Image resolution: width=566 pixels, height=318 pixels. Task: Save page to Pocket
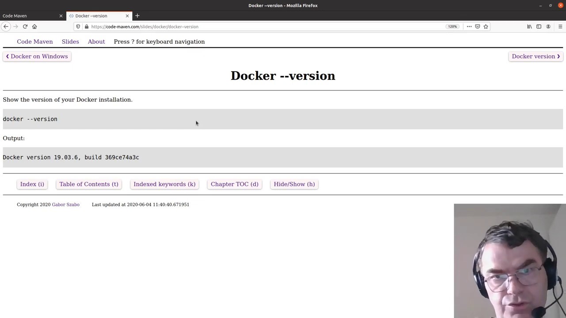click(478, 26)
